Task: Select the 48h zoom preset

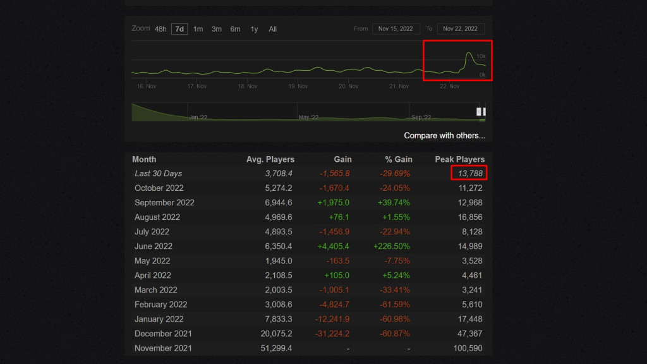Action: point(160,29)
